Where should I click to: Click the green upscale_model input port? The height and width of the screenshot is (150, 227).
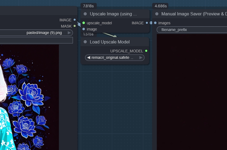(x=84, y=23)
